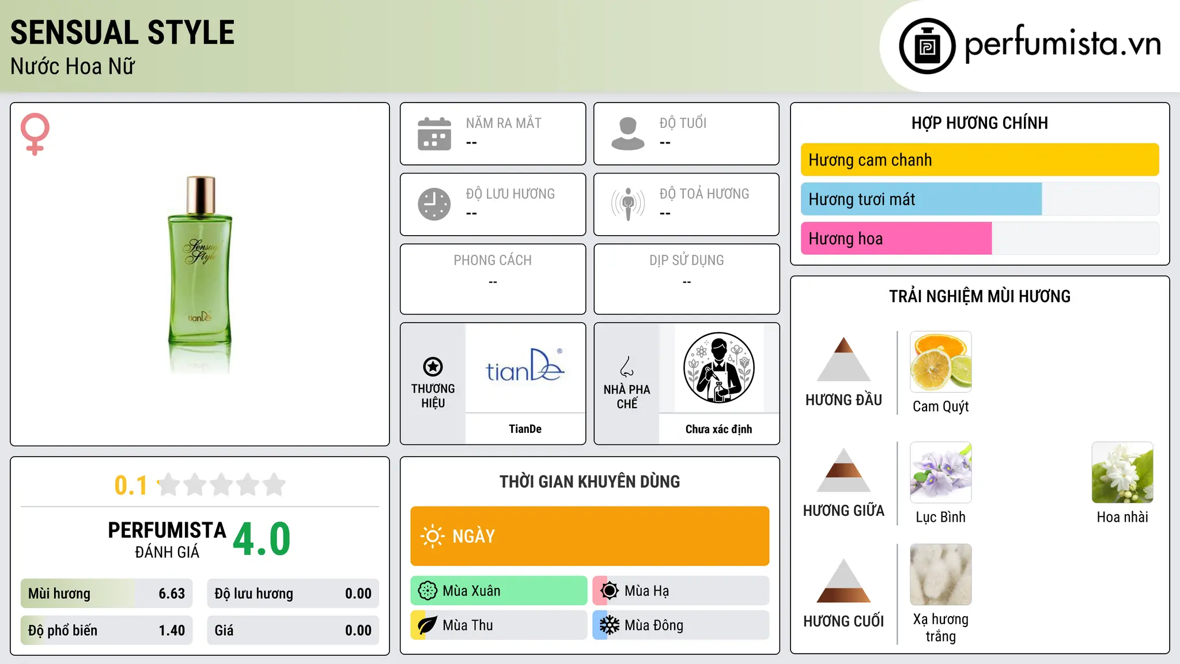The height and width of the screenshot is (664, 1180).
Task: Click the 0.1 user rating value
Action: click(131, 485)
